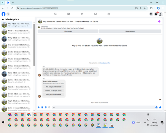The width and height of the screenshot is (166, 133).
Task: Click the conversation list scrollbar
Action: pos(34,45)
